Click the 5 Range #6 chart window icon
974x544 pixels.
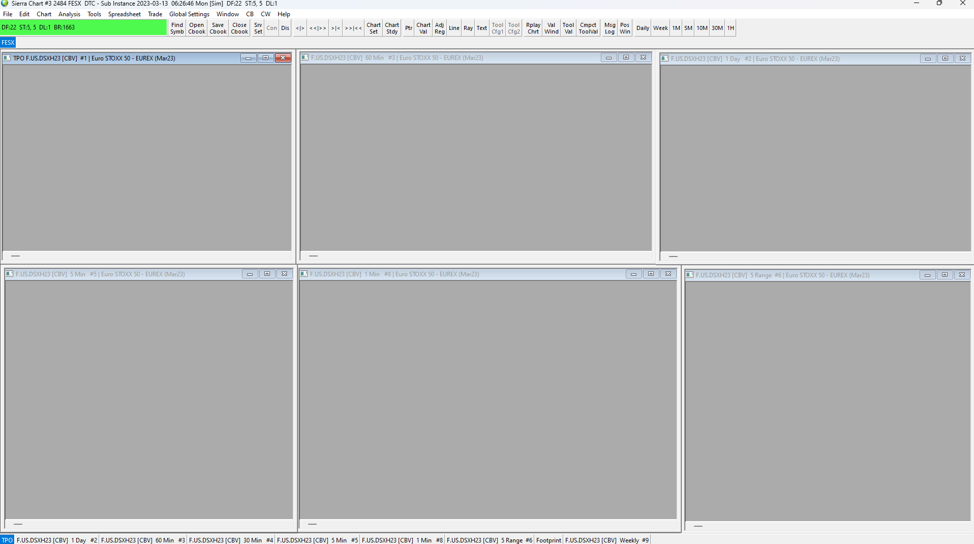[689, 275]
